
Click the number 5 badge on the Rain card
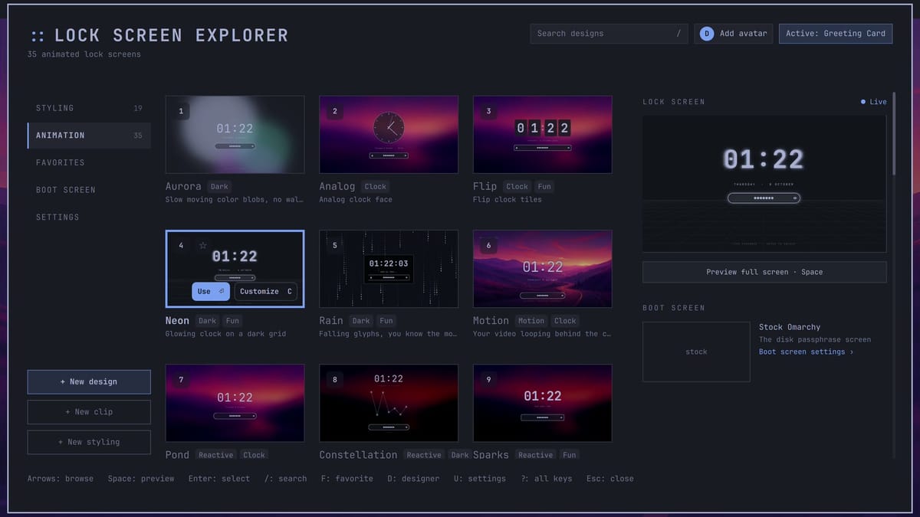pos(335,246)
